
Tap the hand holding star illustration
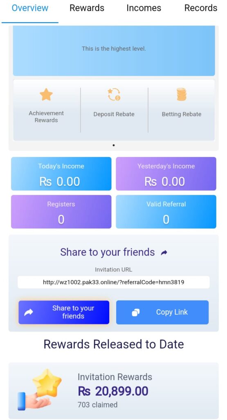click(x=39, y=390)
